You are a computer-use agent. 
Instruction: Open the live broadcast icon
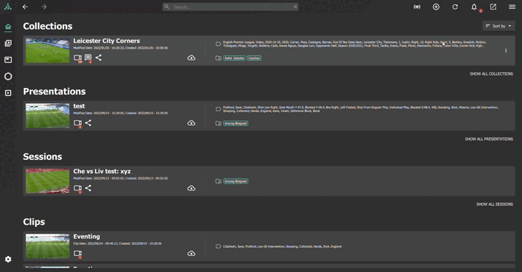coord(417,7)
